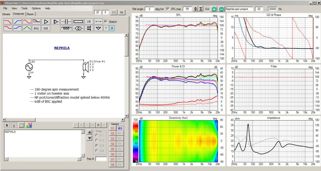Click the transformer component icon
This screenshot has height=171, width=321.
(x=78, y=28)
